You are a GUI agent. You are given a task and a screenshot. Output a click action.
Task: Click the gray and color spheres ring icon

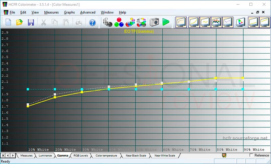pos(141,22)
